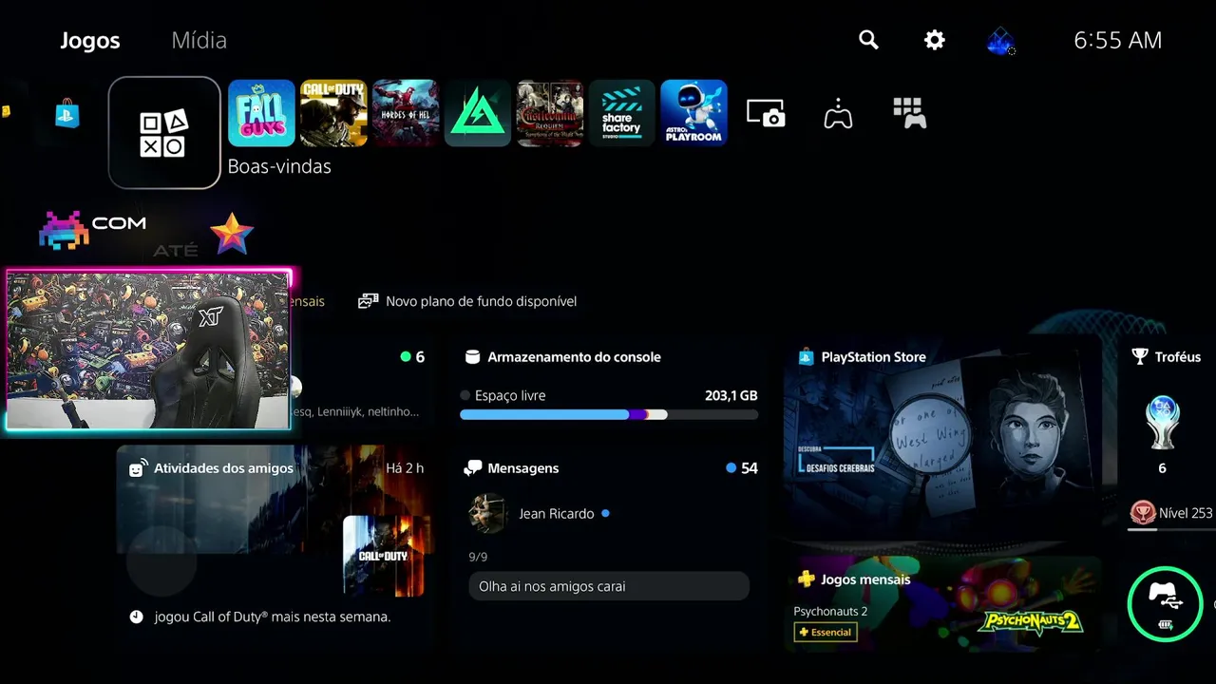Image resolution: width=1216 pixels, height=684 pixels.
Task: Click the 54 unread messages counter
Action: click(x=742, y=468)
